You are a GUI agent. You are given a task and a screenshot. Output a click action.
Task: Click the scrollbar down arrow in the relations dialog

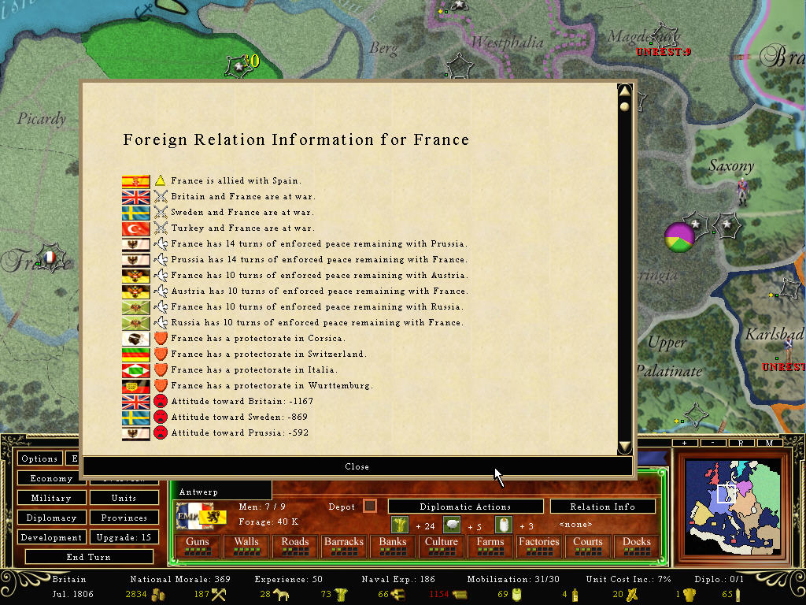(624, 447)
